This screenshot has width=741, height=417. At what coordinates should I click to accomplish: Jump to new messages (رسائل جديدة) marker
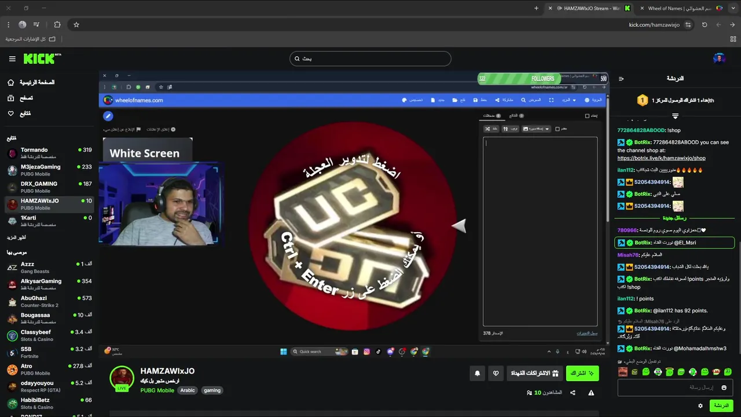pyautogui.click(x=674, y=218)
